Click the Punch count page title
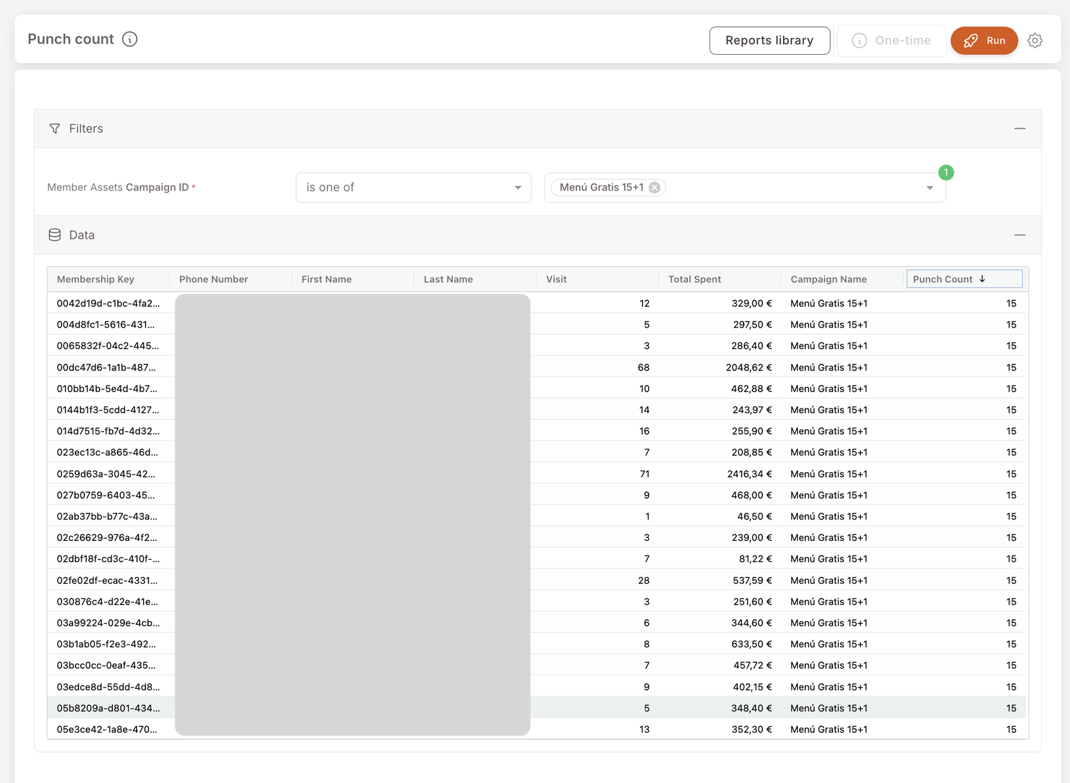The image size is (1070, 783). click(x=71, y=39)
